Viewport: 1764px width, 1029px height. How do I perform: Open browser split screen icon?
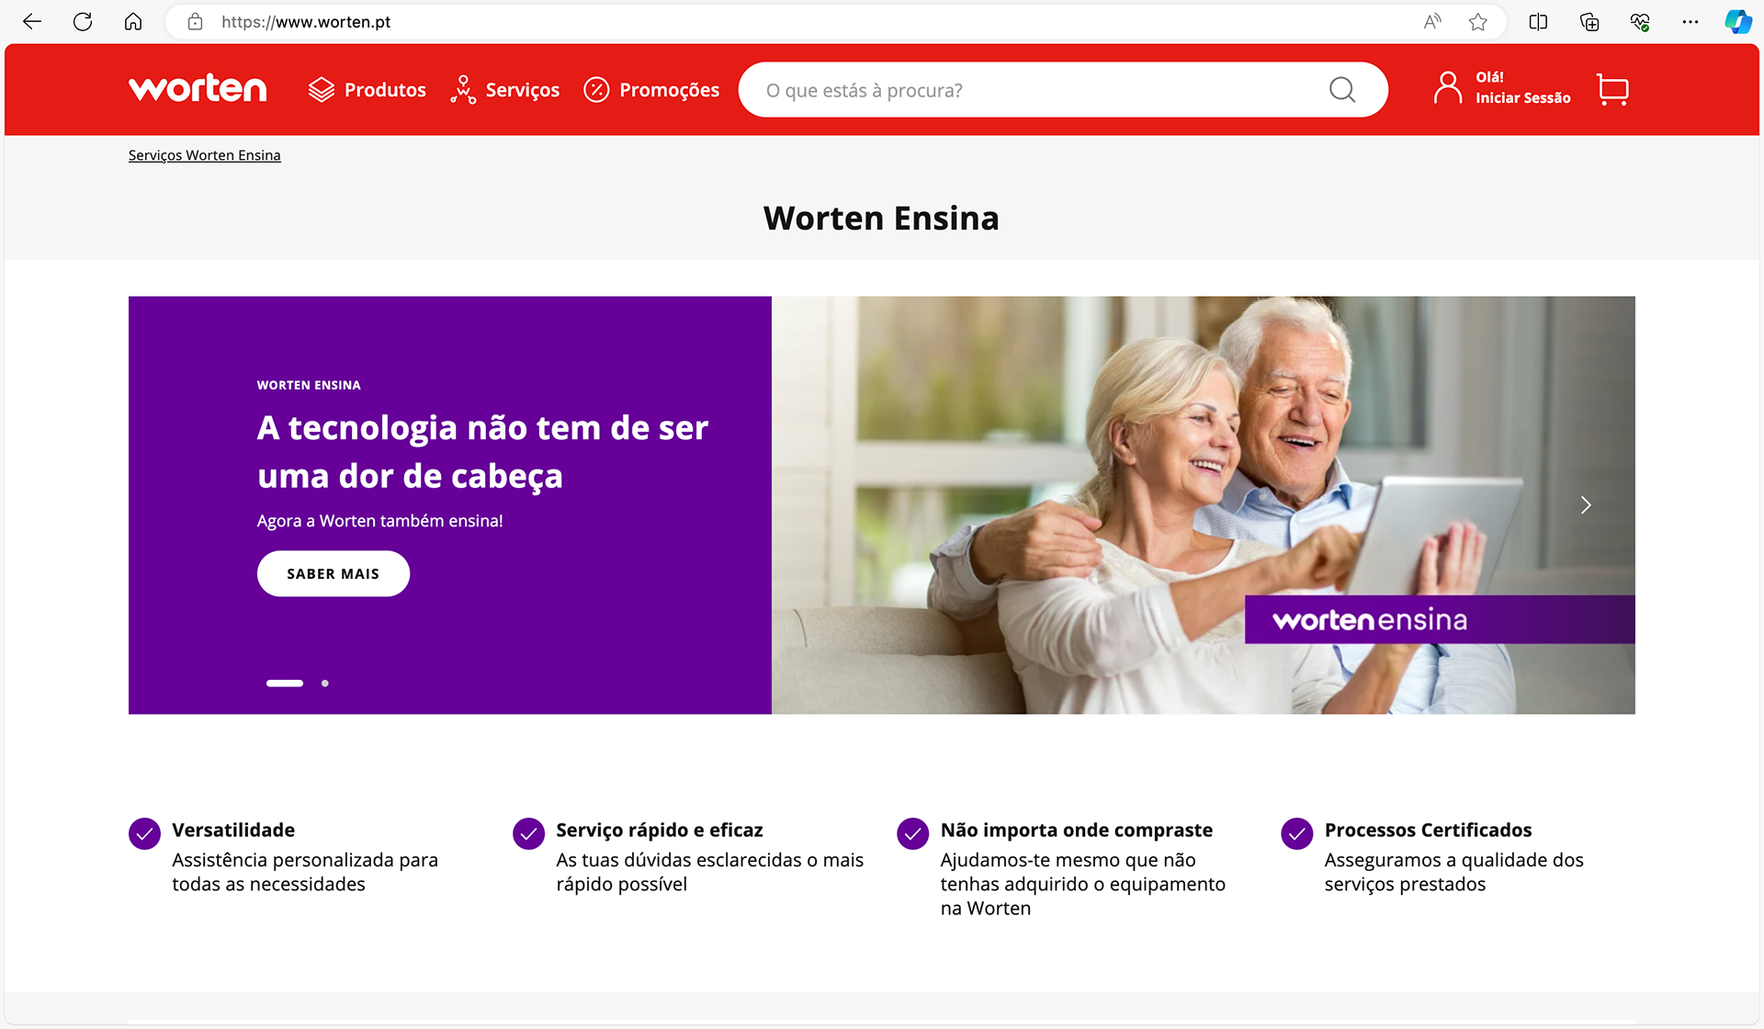click(1538, 22)
